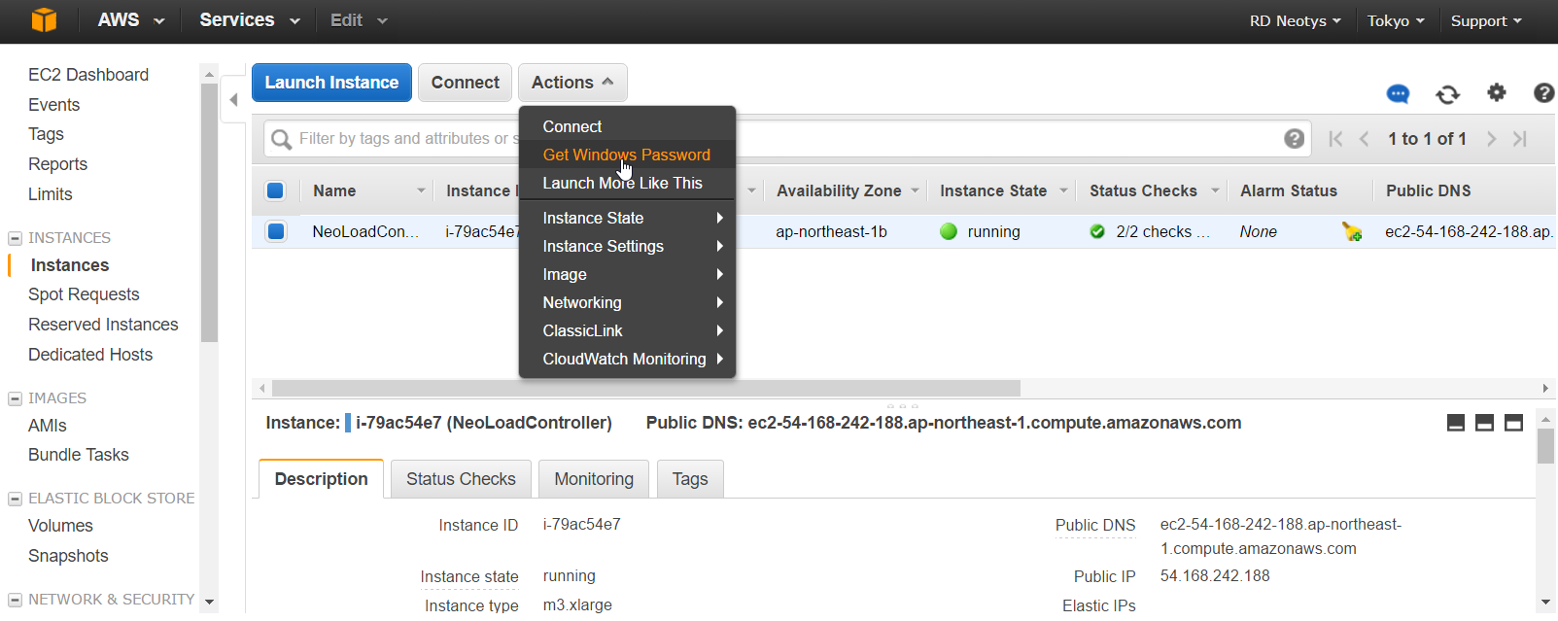Sort by Availability Zone column header
1558x621 pixels.
839,191
